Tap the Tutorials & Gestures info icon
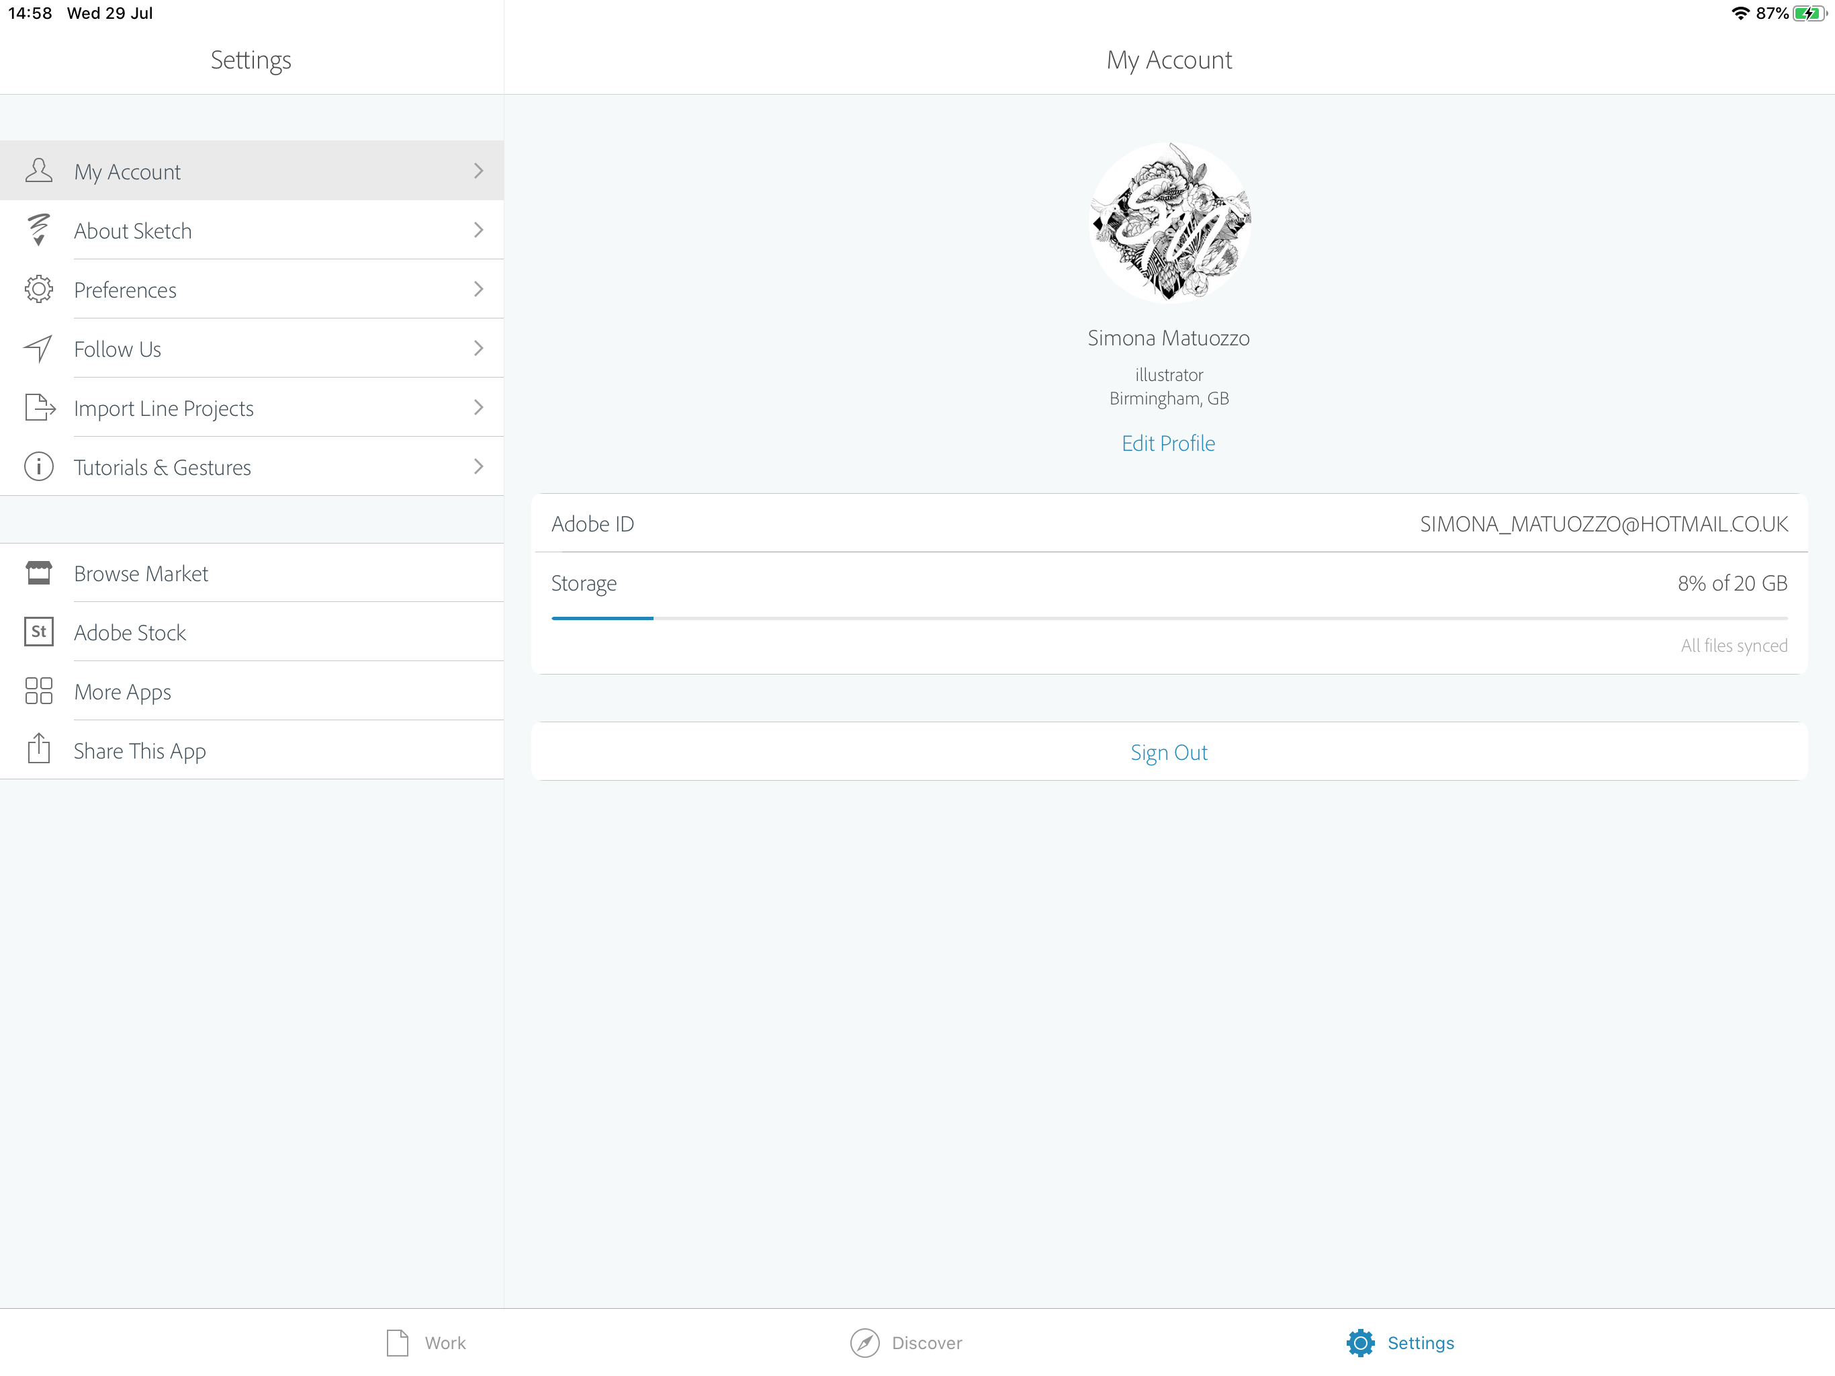Image resolution: width=1835 pixels, height=1376 pixels. pos(38,466)
